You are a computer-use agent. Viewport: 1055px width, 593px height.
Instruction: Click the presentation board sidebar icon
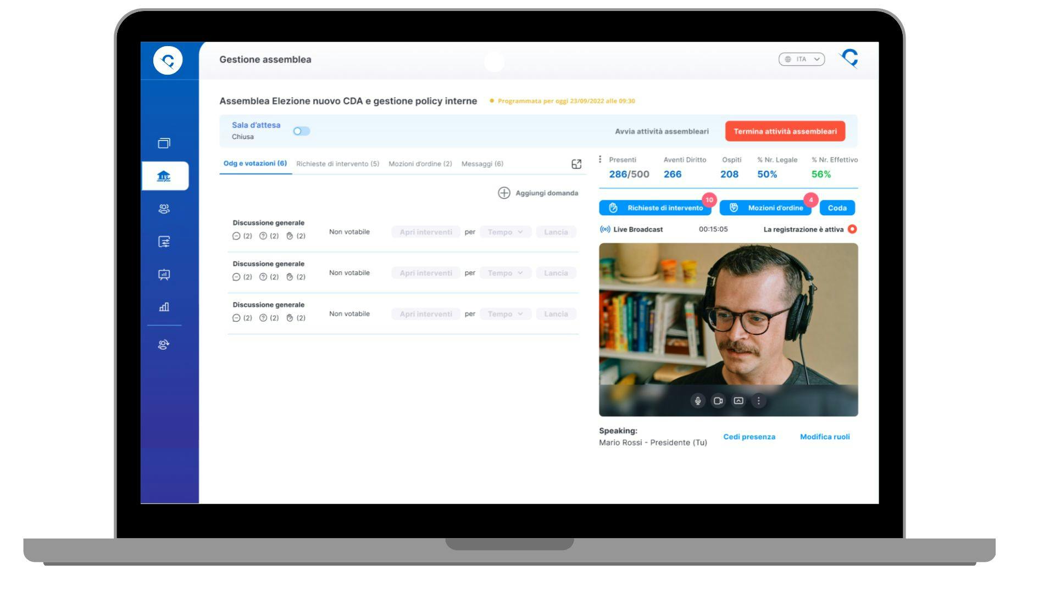[x=164, y=275]
